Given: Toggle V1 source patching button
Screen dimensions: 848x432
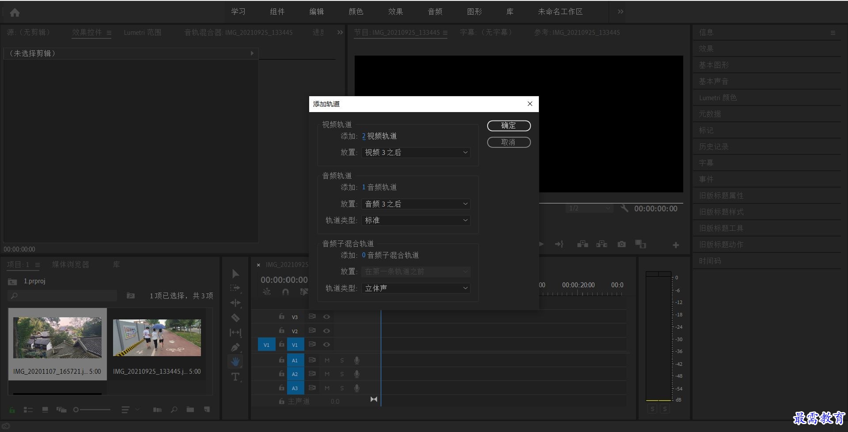Looking at the screenshot, I should tap(266, 345).
